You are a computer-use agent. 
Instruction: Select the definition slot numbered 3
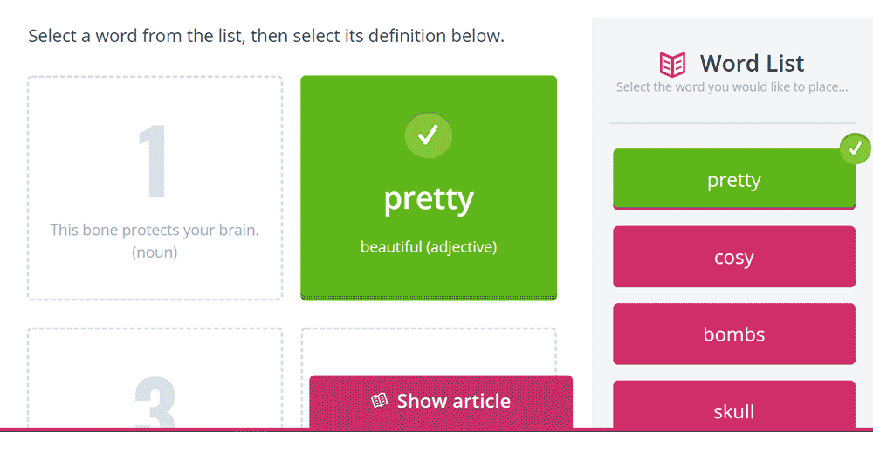coord(155,384)
